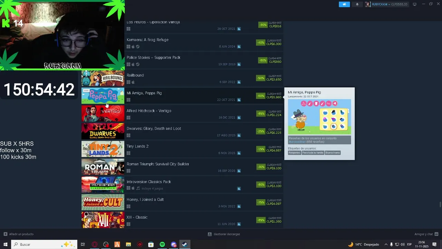Click the volume icon in system tray
This screenshot has width=442, height=249.
click(402, 245)
